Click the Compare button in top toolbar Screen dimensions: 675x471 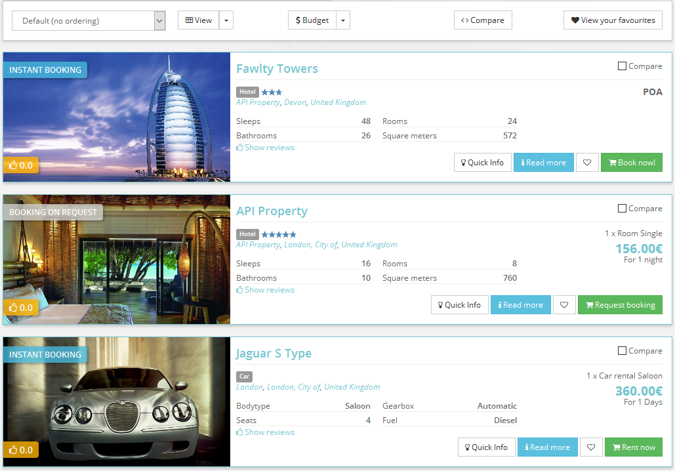point(483,20)
